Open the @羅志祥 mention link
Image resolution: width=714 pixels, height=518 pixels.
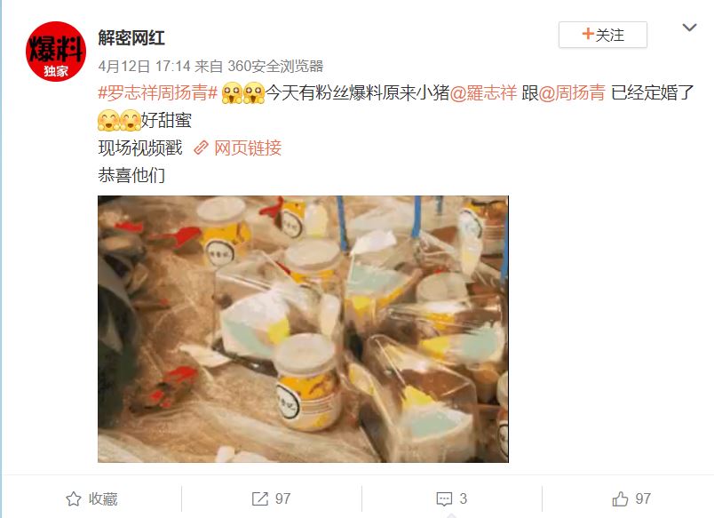click(x=483, y=93)
